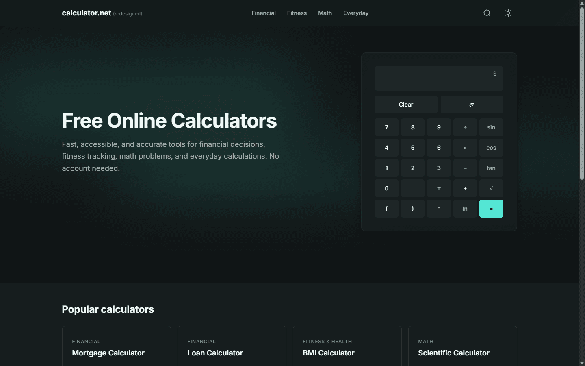Click the plus operator key
The image size is (585, 366).
click(x=465, y=188)
